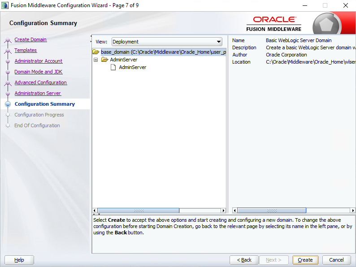
Task: Click the Basic WebLogic Server Domain name value
Action: (299, 40)
